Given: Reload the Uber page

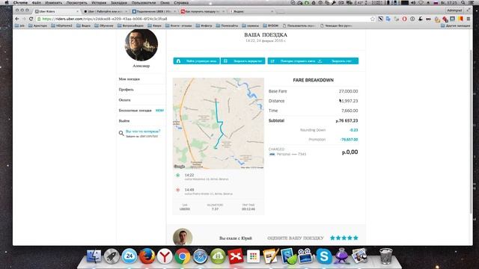Looking at the screenshot, I should [31, 19].
